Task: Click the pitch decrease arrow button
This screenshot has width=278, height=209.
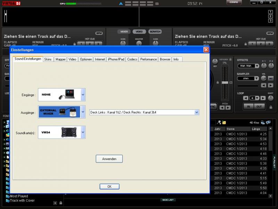Action: 222,108
